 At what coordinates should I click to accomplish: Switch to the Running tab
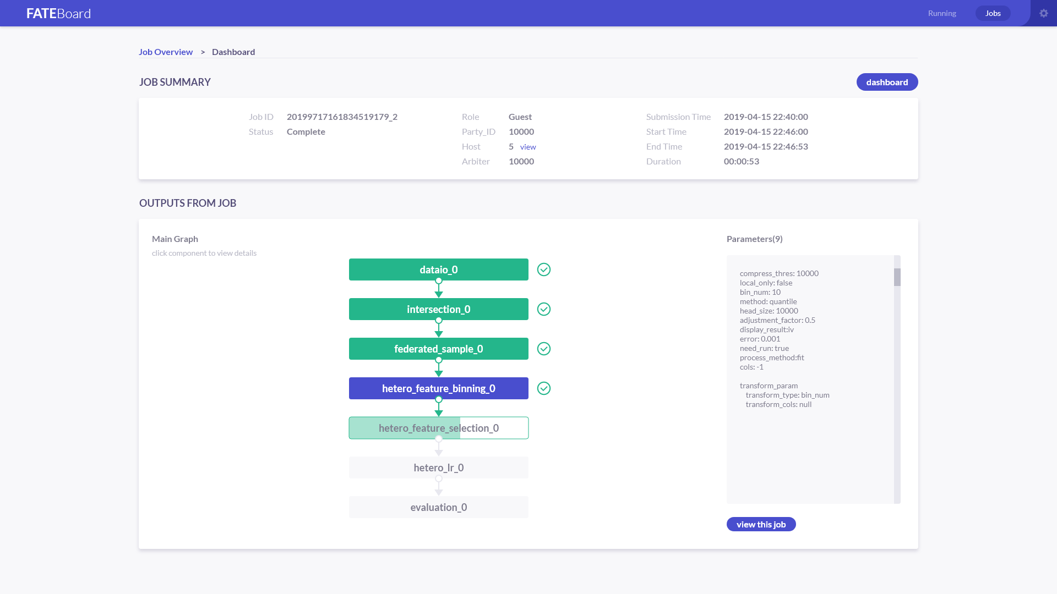tap(942, 13)
